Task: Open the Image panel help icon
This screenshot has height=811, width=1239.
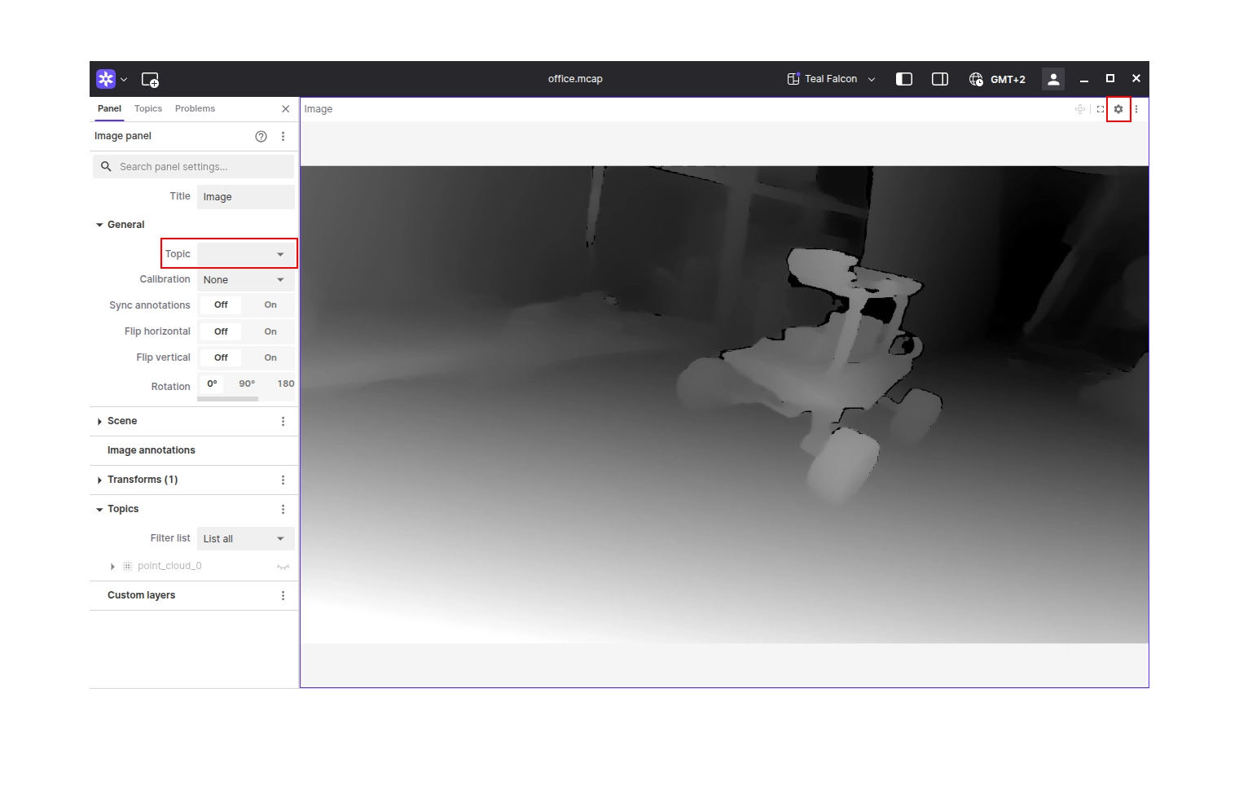Action: 261,136
